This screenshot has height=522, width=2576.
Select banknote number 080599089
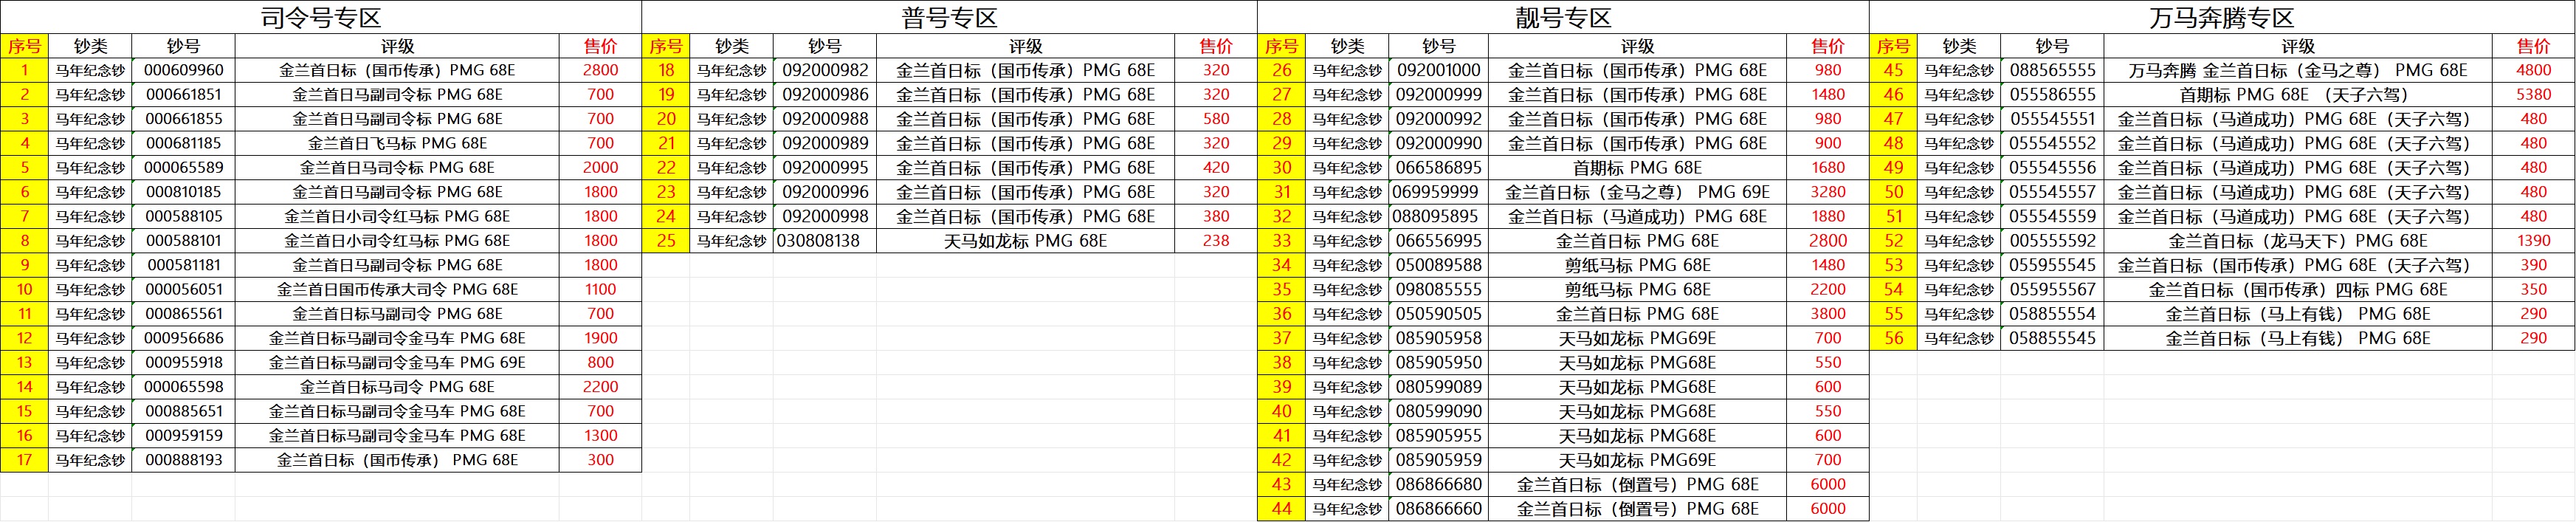point(1438,387)
